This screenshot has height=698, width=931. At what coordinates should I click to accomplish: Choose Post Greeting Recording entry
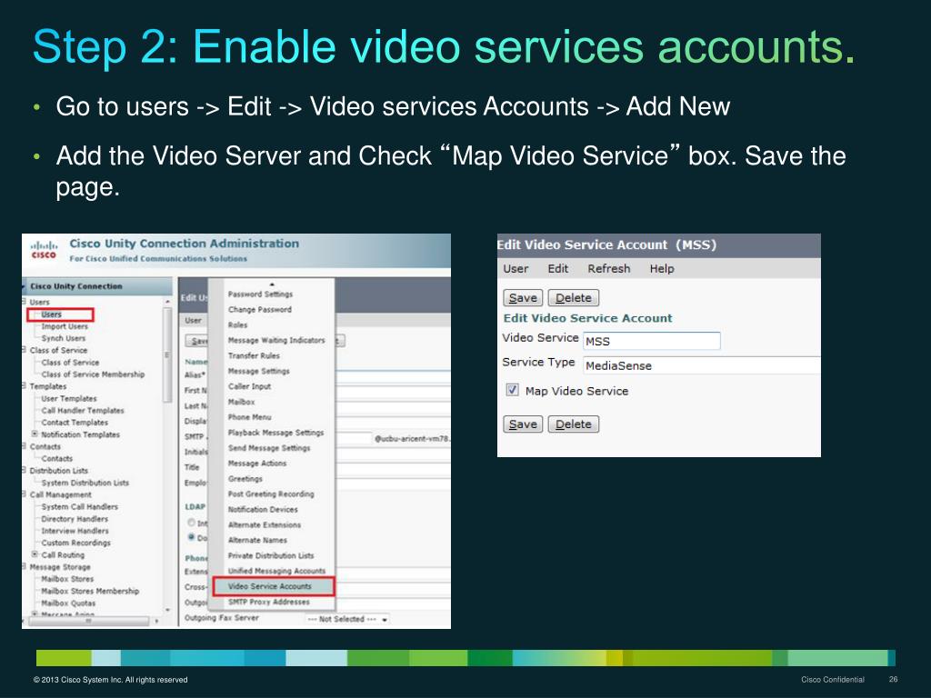click(271, 494)
